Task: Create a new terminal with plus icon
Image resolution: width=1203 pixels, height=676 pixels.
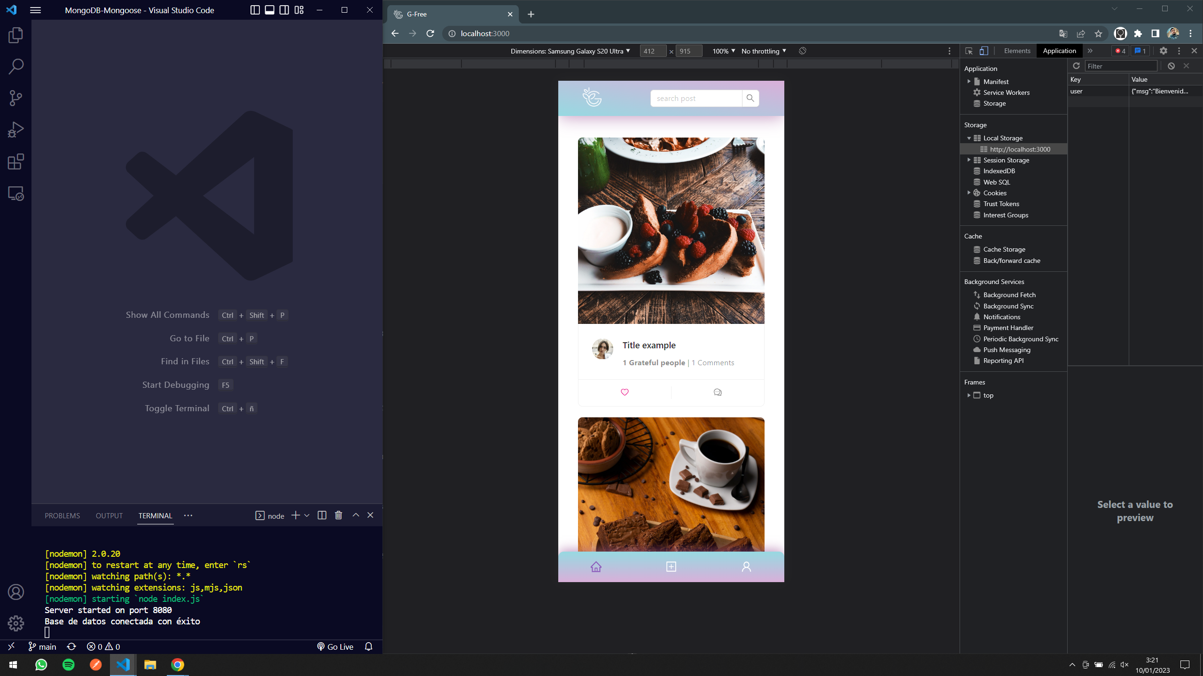Action: [x=296, y=515]
